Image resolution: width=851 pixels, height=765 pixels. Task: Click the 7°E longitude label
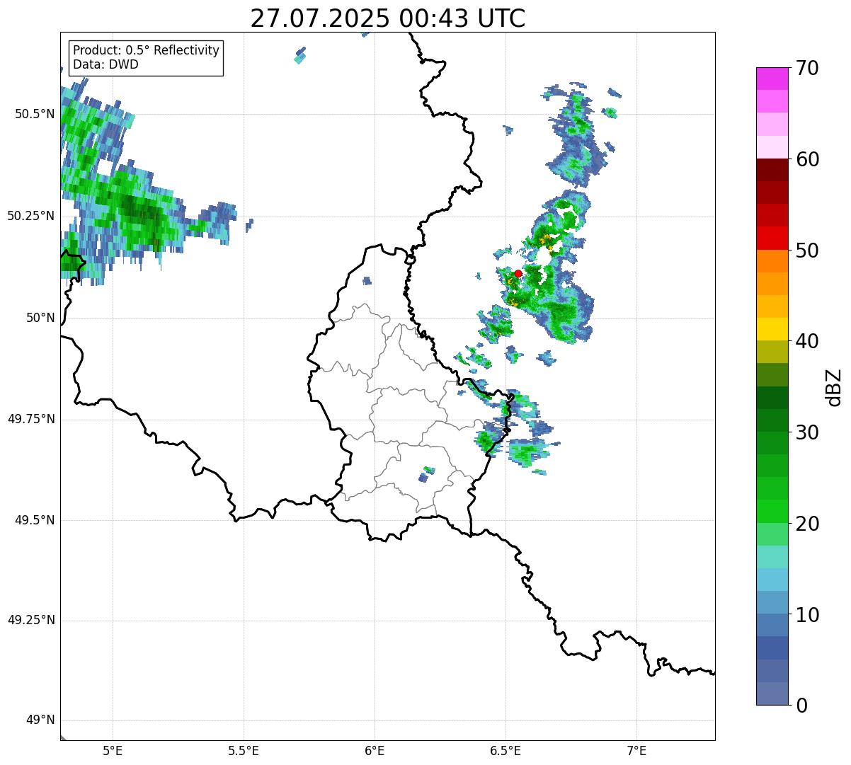click(x=636, y=750)
